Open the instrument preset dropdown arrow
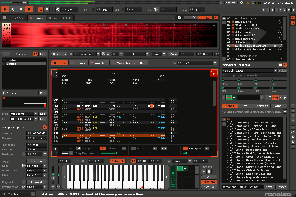This screenshot has height=197, width=296. coord(98,54)
